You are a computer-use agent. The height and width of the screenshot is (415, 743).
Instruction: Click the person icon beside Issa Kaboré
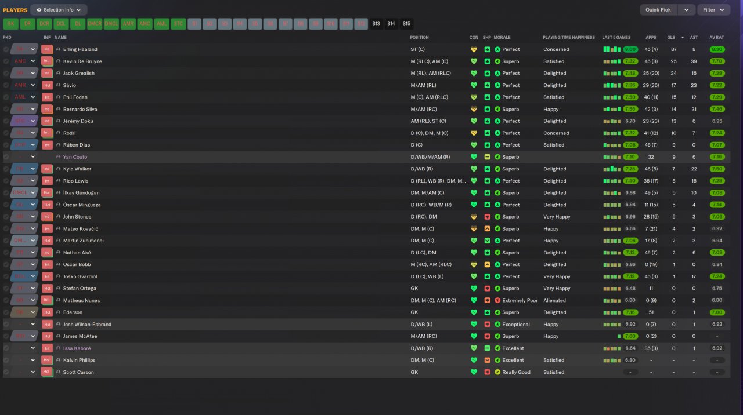59,348
